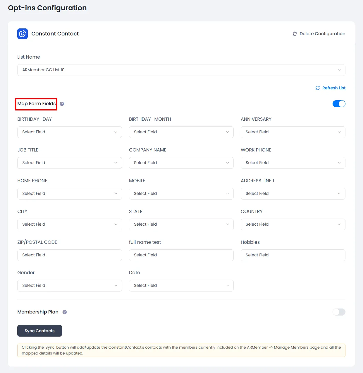Image resolution: width=363 pixels, height=373 pixels.
Task: Expand the COUNTRY field dropdown
Action: [x=293, y=224]
